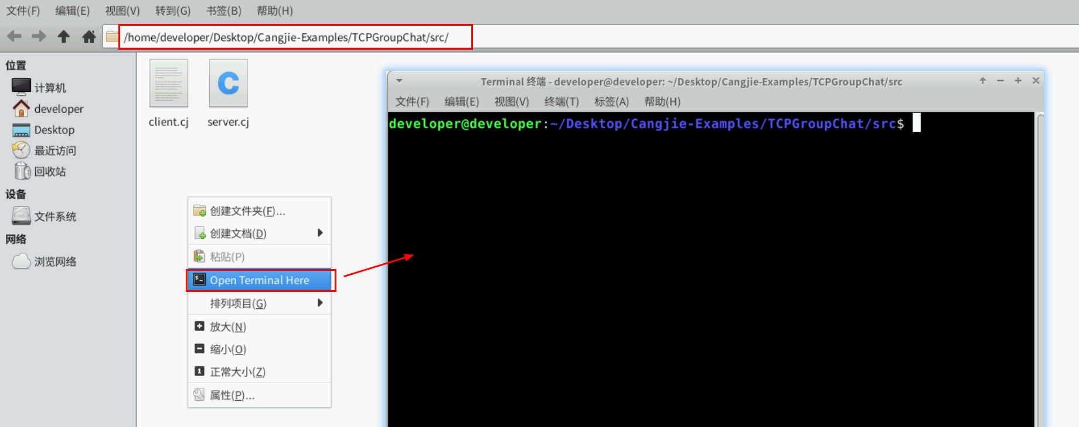Open 文件系统 in the sidebar

click(x=44, y=216)
